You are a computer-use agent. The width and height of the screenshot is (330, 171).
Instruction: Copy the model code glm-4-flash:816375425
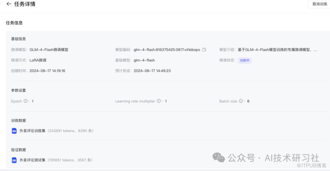[x=204, y=50]
